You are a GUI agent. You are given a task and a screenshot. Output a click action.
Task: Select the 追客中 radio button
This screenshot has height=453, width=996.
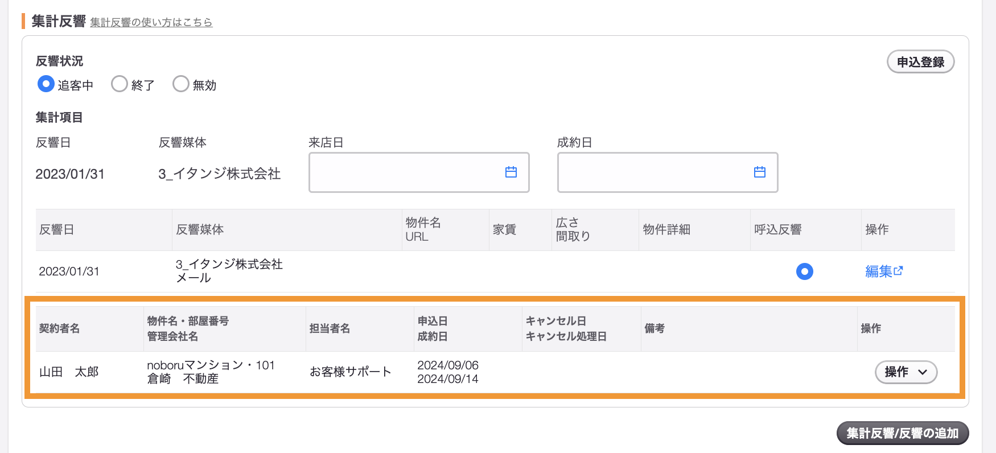[x=46, y=84]
